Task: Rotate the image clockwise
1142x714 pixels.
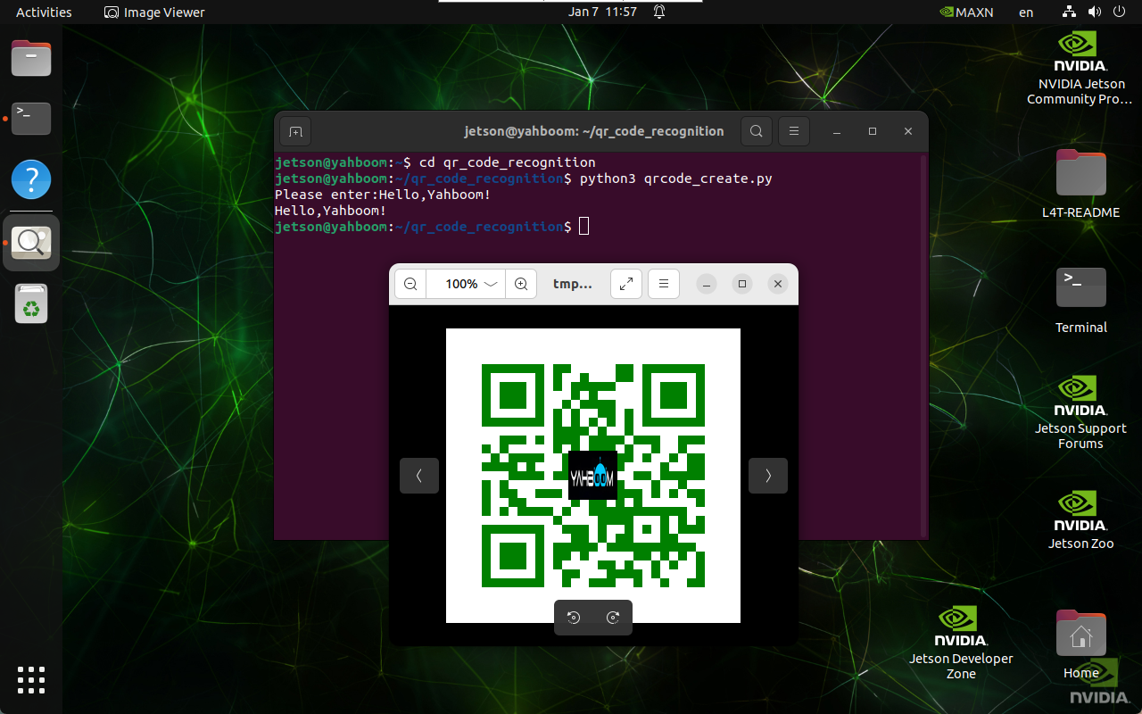Action: pos(613,618)
